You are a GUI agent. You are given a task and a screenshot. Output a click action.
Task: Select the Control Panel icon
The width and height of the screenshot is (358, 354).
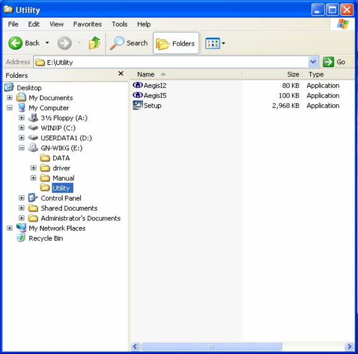click(x=33, y=198)
